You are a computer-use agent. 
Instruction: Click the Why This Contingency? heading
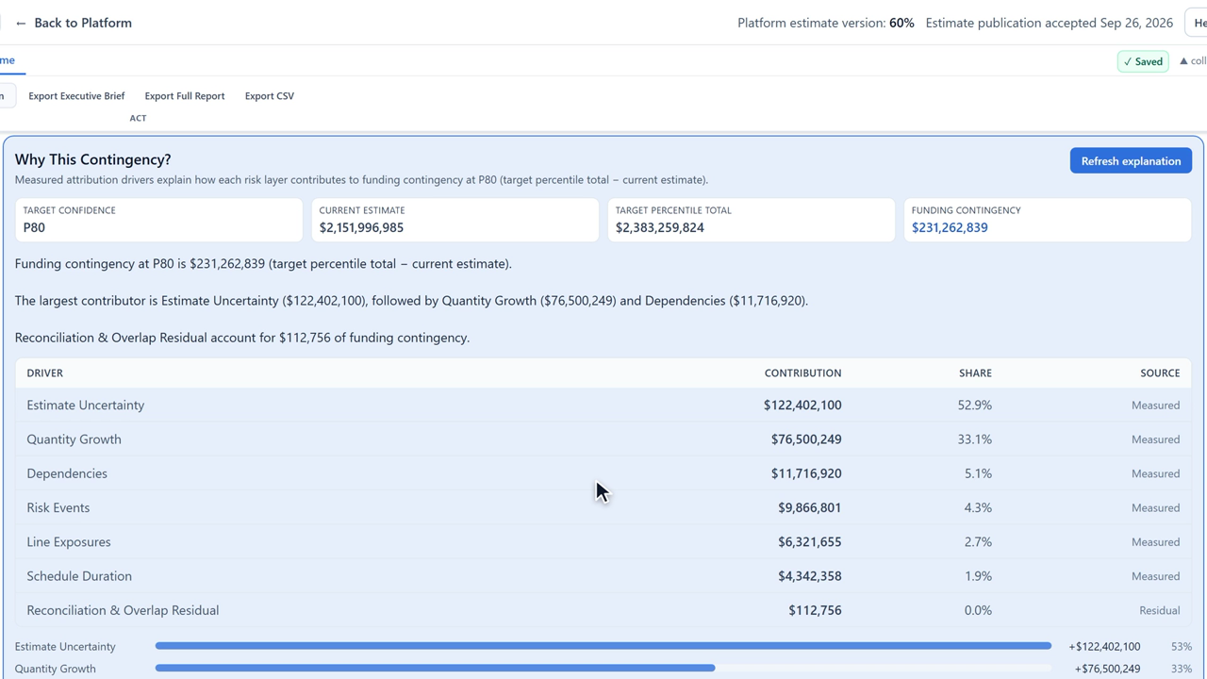pyautogui.click(x=92, y=159)
